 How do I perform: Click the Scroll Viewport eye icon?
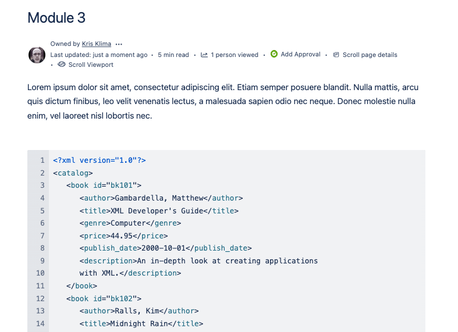click(x=61, y=65)
